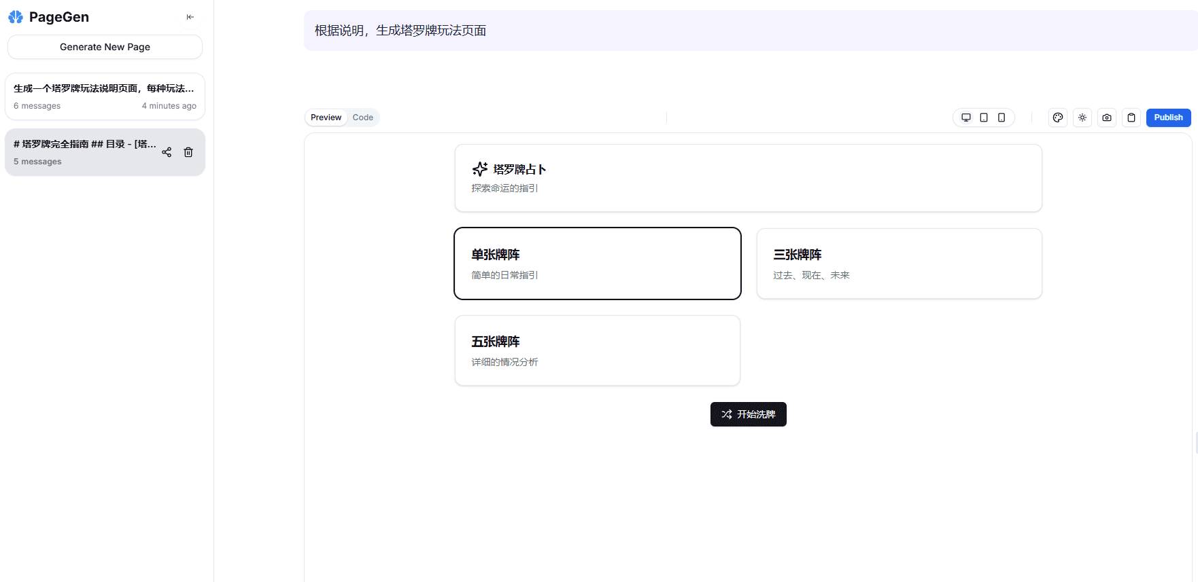Select the 五张牌阵 card
Screen dimensions: 1198x582
598,350
